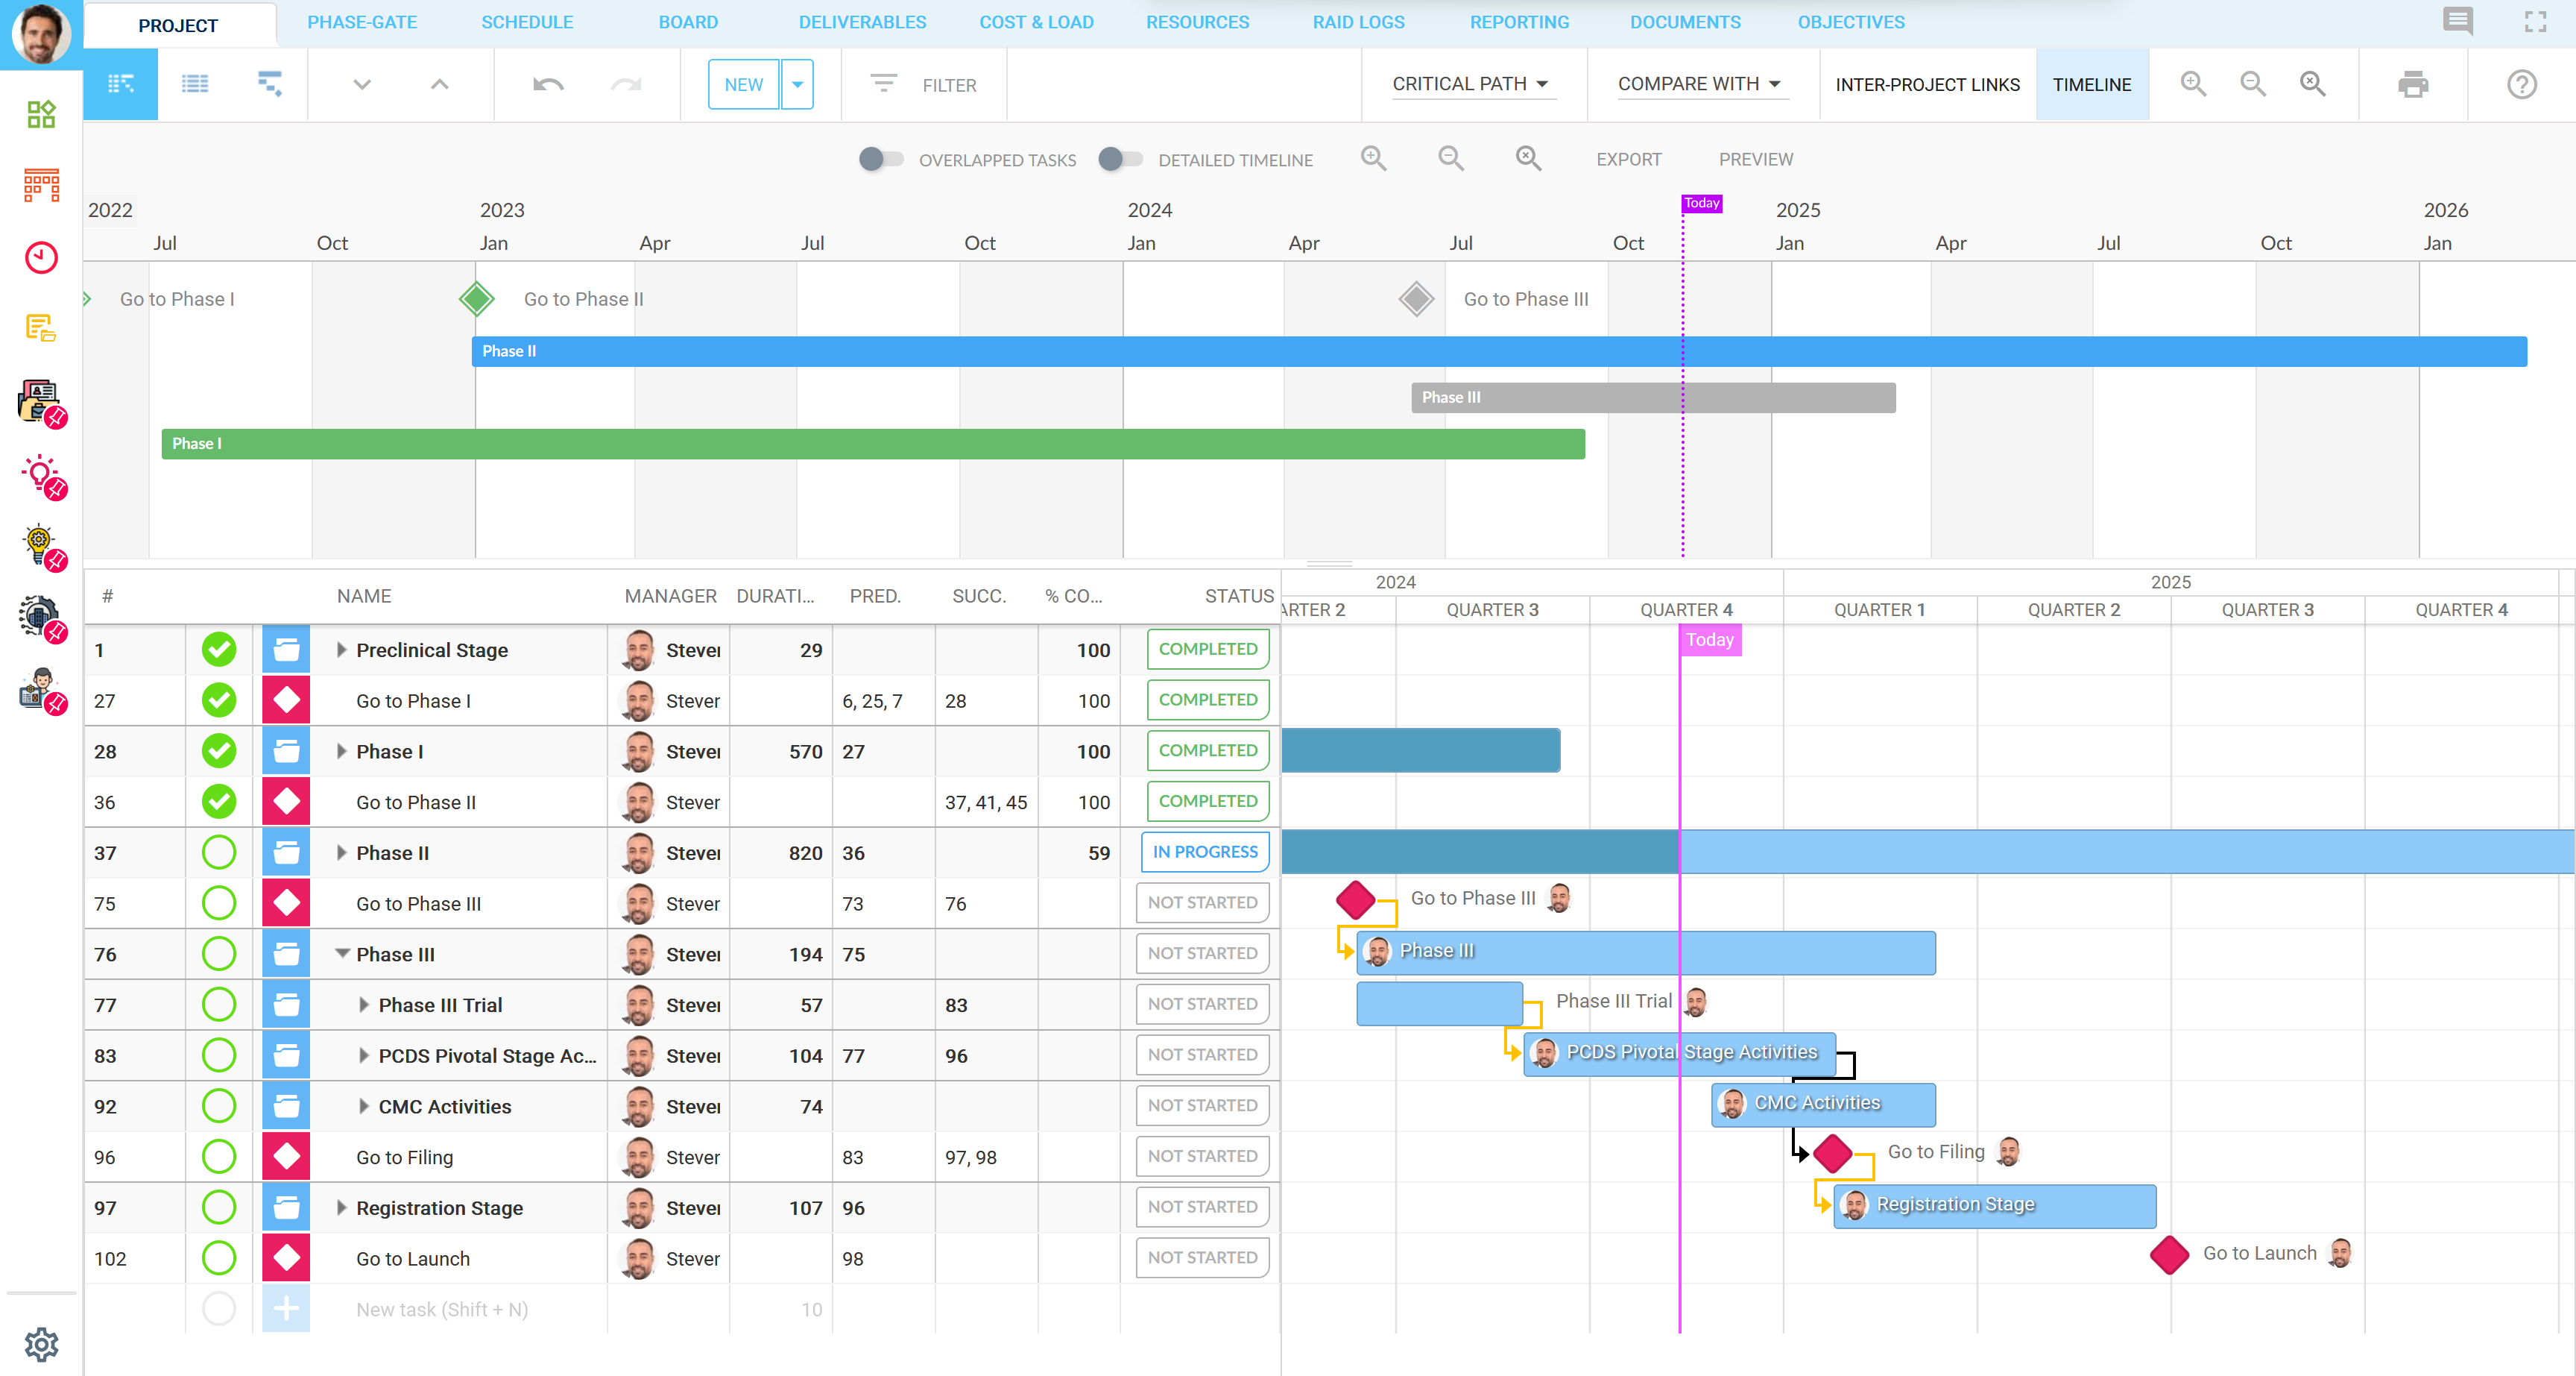Viewport: 2576px width, 1376px height.
Task: Click the print icon in the toolbar
Action: [2413, 84]
